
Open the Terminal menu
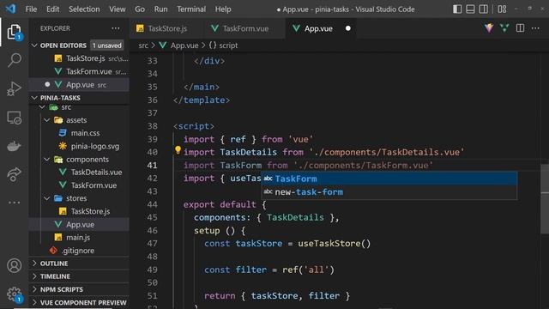click(191, 9)
